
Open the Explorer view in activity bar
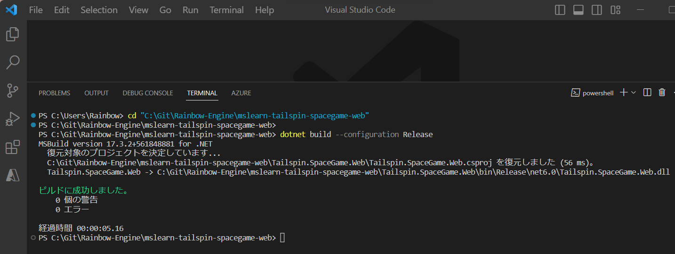click(x=13, y=34)
